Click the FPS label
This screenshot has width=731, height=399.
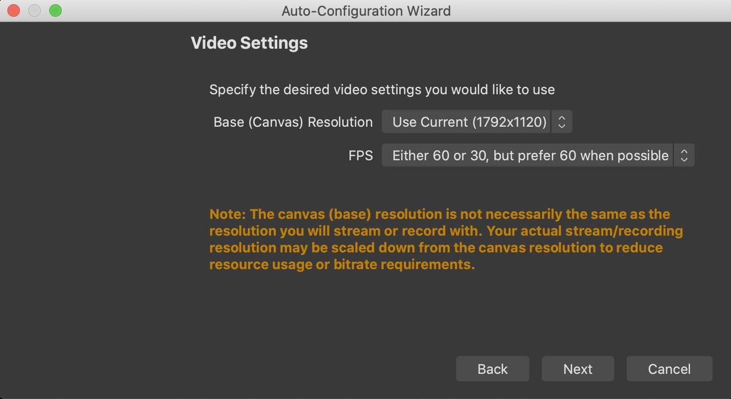(x=360, y=155)
